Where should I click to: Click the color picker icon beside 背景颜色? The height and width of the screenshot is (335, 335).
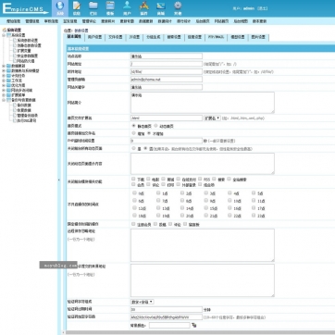click(194, 325)
